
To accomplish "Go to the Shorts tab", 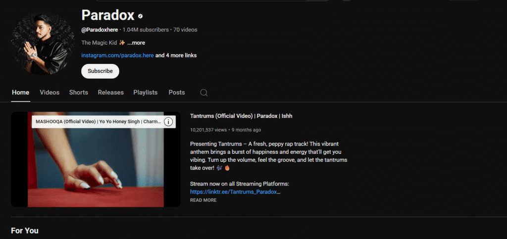I will (79, 93).
